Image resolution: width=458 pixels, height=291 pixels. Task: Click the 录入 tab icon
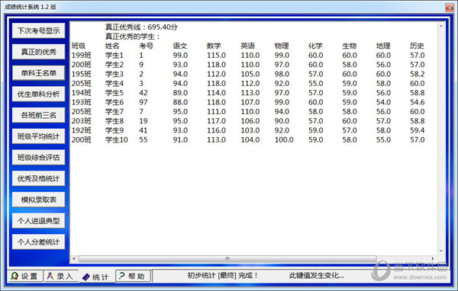pyautogui.click(x=50, y=276)
